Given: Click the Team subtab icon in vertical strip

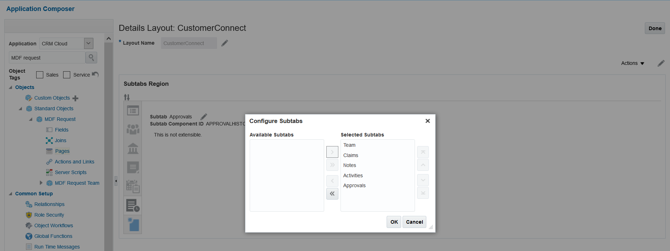Looking at the screenshot, I should coord(133,129).
